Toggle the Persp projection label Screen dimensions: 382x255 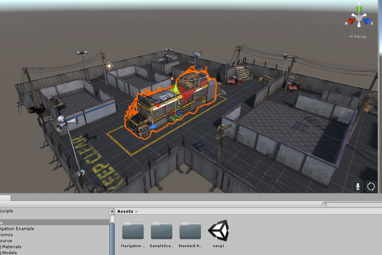click(x=358, y=37)
